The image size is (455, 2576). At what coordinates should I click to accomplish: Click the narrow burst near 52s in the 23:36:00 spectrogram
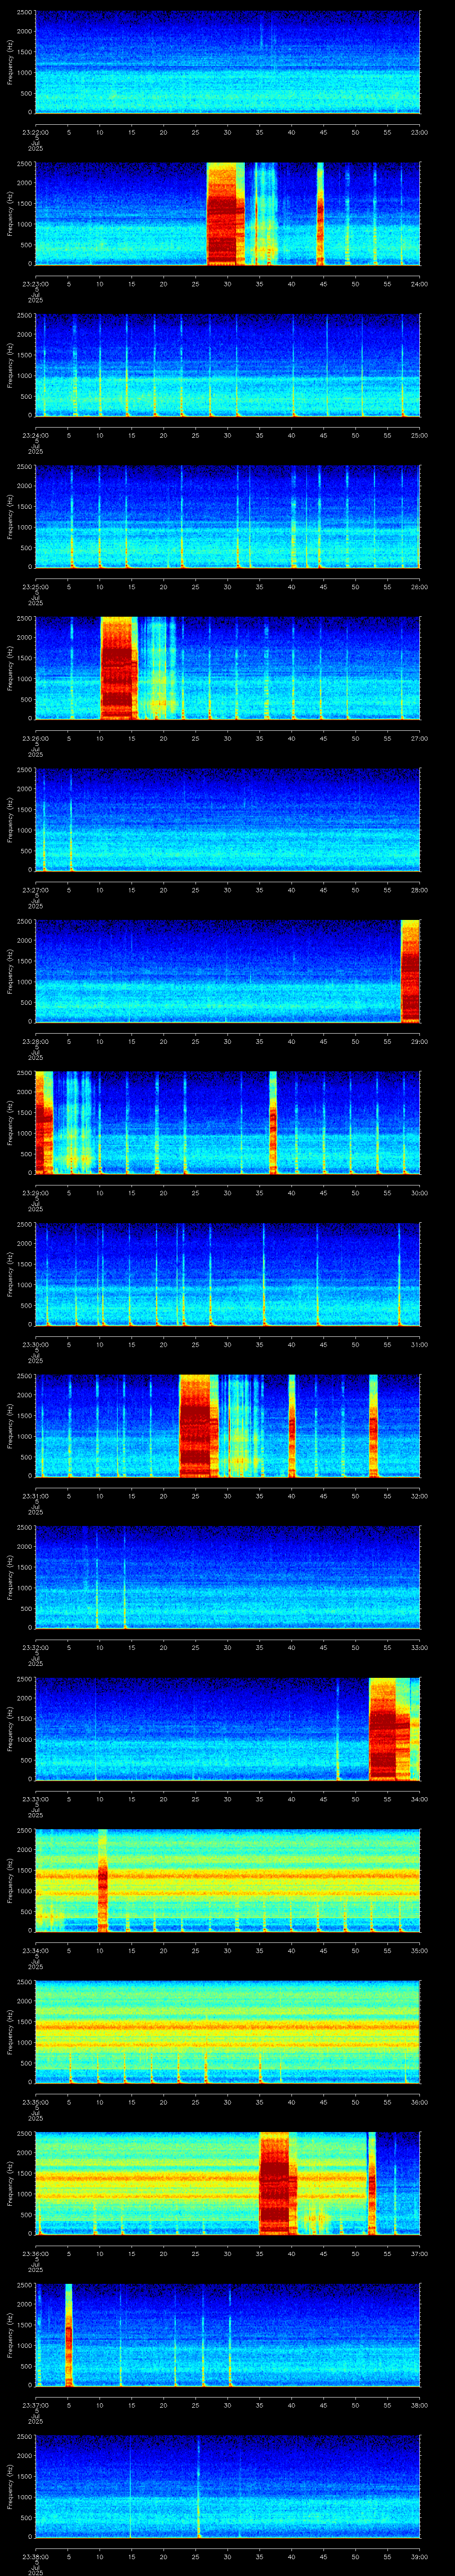(x=372, y=2182)
